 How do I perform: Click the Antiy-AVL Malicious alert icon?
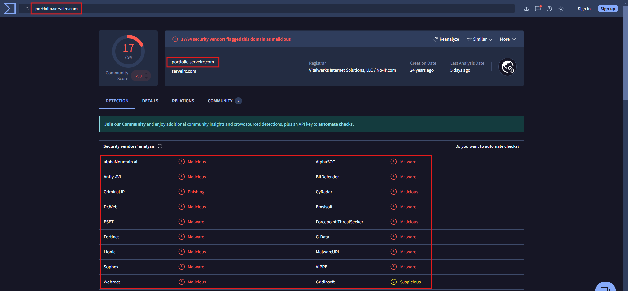coord(182,177)
